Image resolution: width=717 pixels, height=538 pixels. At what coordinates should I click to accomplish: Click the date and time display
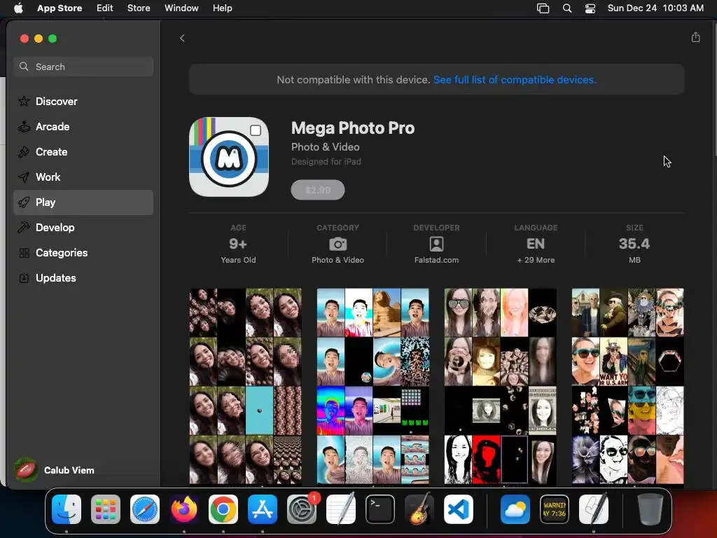(x=655, y=8)
